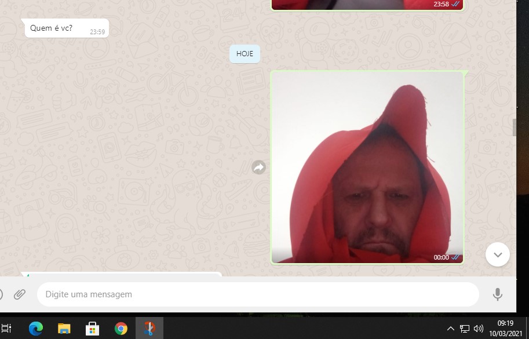This screenshot has height=339, width=529.
Task: Launch Microsoft Store from taskbar
Action: click(x=93, y=328)
